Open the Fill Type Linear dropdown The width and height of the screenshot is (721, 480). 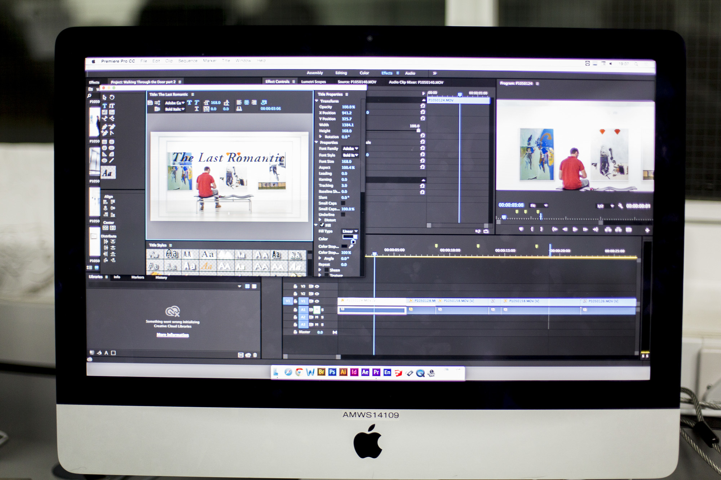coord(350,231)
